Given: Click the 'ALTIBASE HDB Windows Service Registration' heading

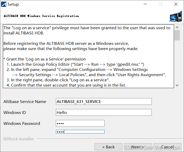Looking at the screenshot, I should pos(41,16).
